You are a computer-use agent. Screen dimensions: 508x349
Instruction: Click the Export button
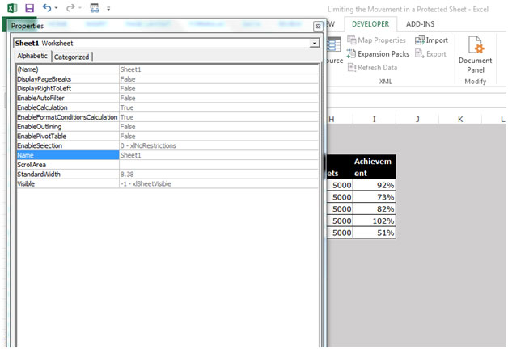pyautogui.click(x=431, y=53)
